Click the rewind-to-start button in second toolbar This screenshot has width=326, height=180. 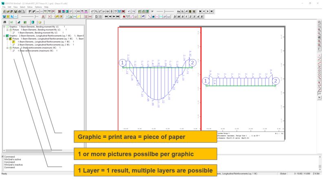106,16
